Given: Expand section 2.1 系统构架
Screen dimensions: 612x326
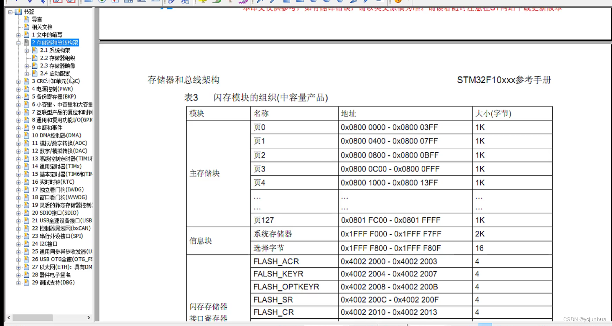Looking at the screenshot, I should (x=27, y=51).
